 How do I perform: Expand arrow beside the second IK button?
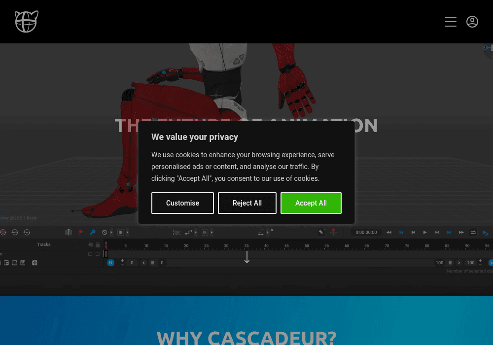click(x=211, y=233)
